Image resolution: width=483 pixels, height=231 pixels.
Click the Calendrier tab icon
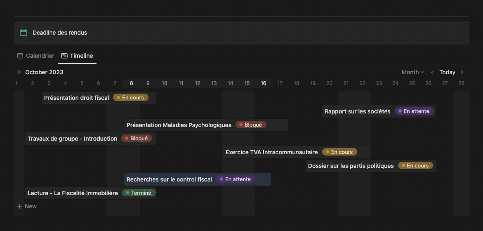20,56
